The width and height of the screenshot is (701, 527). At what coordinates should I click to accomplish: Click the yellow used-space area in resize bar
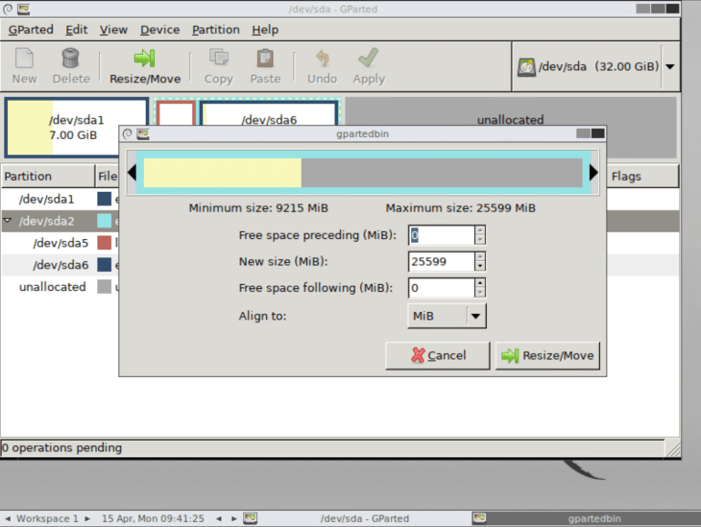point(222,173)
